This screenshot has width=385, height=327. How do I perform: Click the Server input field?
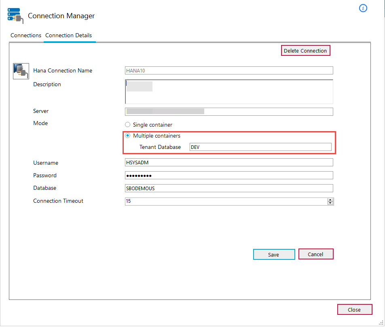point(229,112)
